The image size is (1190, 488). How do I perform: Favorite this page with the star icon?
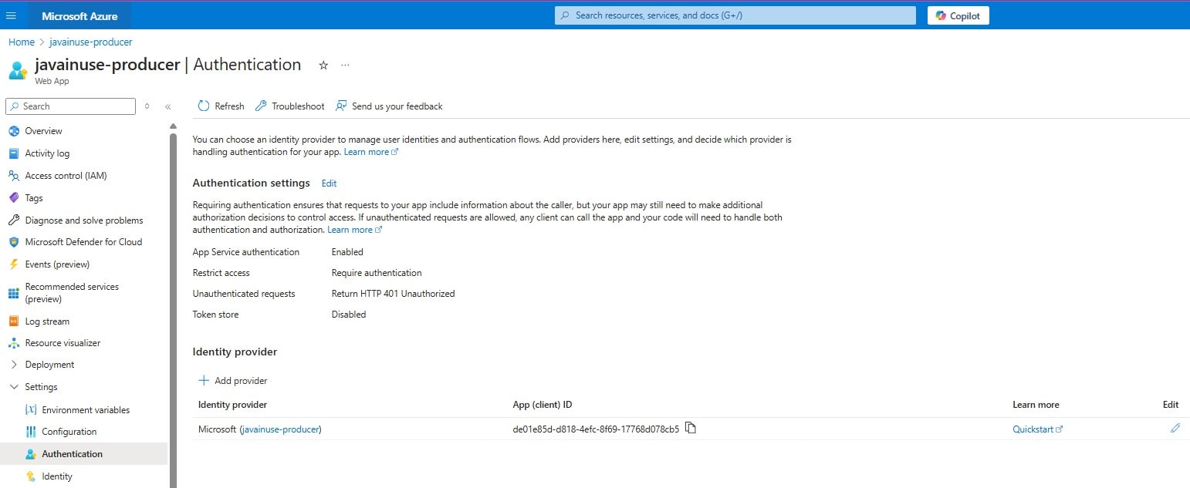point(323,66)
